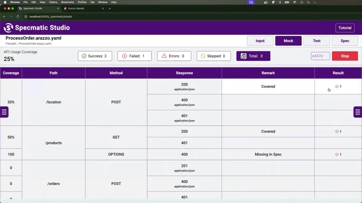362x203 pixels.
Task: Filter by Success results
Action: [x=95, y=56]
